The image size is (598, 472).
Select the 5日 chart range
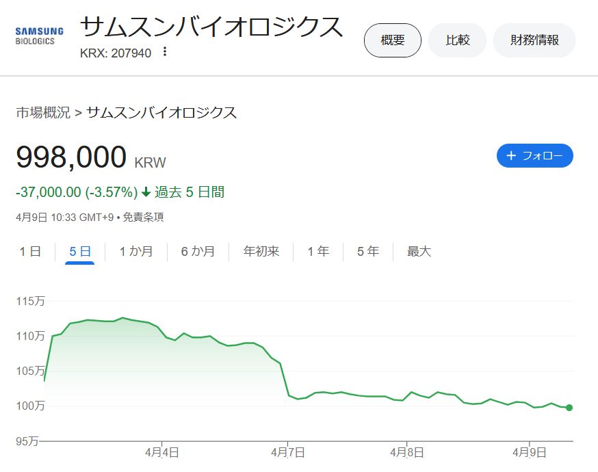click(80, 252)
